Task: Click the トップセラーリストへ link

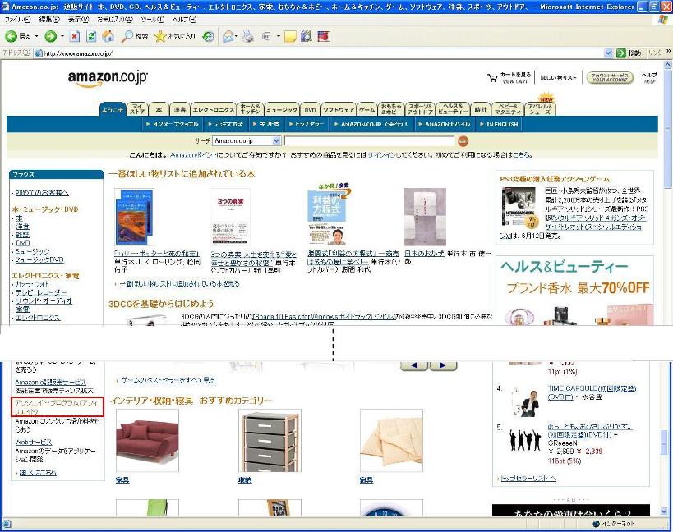Action: point(528,478)
